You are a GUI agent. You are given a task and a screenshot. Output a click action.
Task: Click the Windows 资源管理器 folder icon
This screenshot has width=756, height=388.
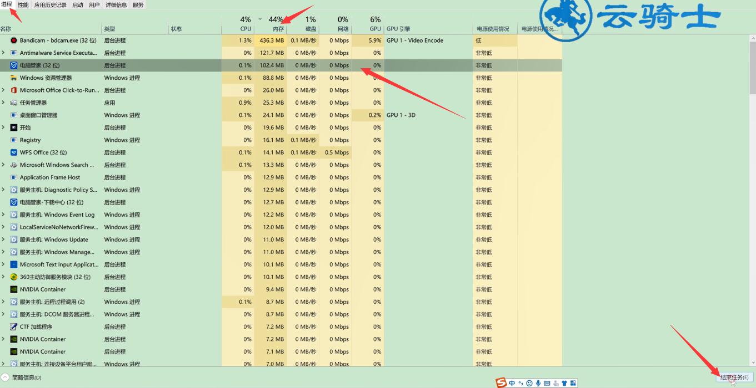(14, 78)
